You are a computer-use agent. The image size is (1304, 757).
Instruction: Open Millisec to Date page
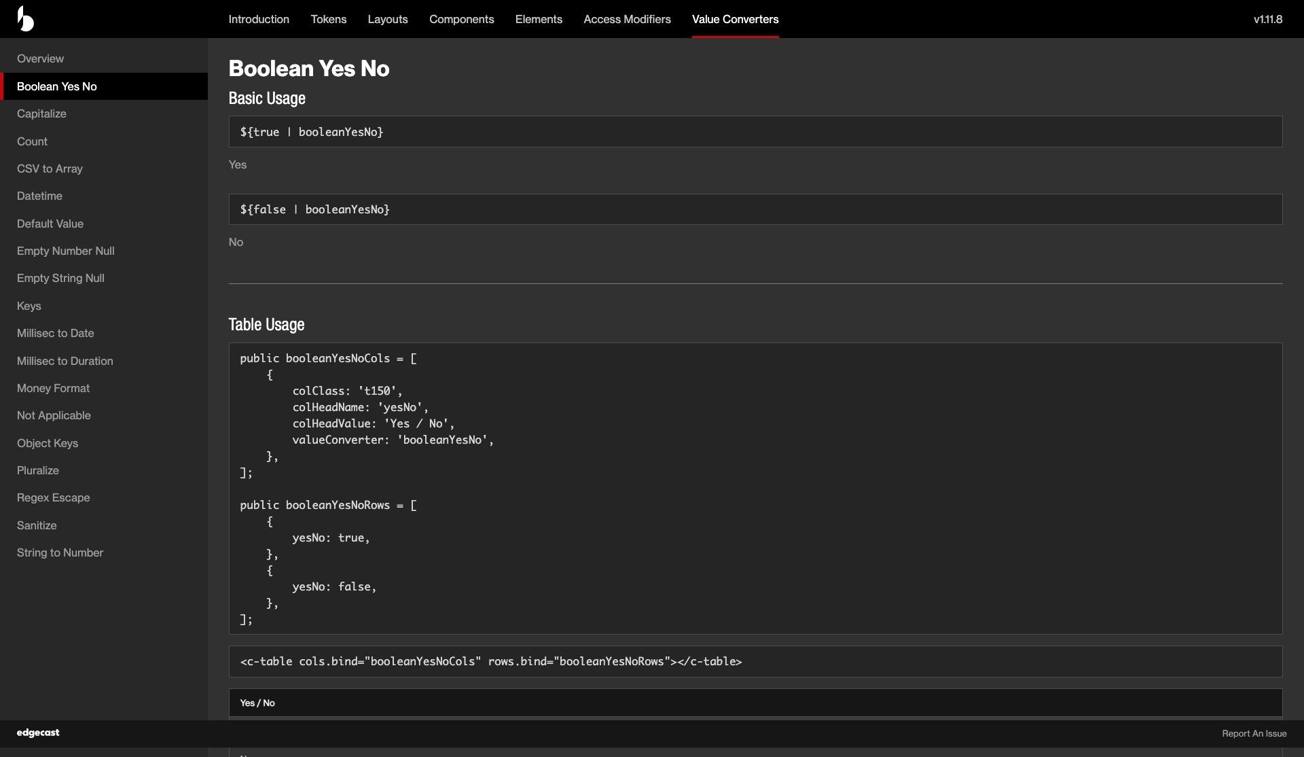(104, 333)
